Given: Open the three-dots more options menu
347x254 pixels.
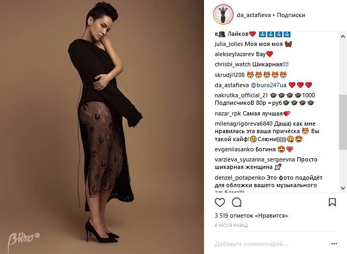Looking at the screenshot, I should 334,244.
